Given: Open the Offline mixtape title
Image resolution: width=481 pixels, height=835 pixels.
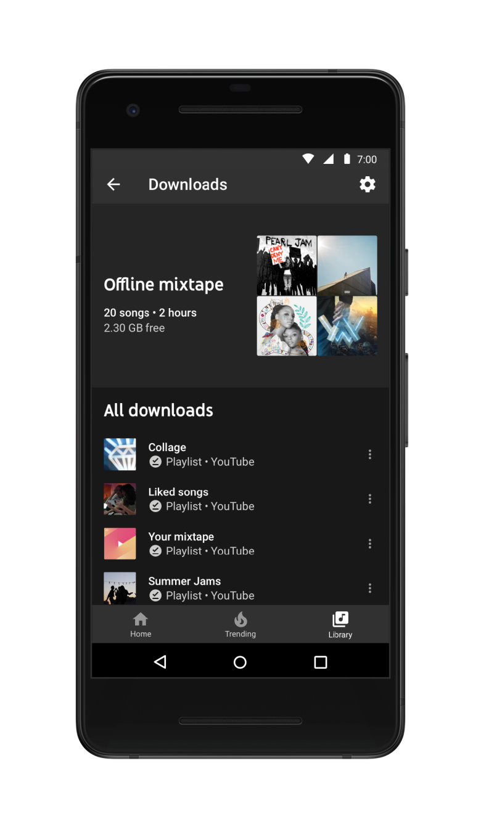Looking at the screenshot, I should (x=163, y=285).
